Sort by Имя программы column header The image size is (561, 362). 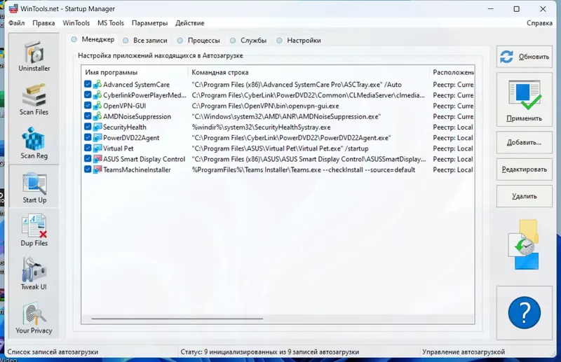pyautogui.click(x=135, y=72)
